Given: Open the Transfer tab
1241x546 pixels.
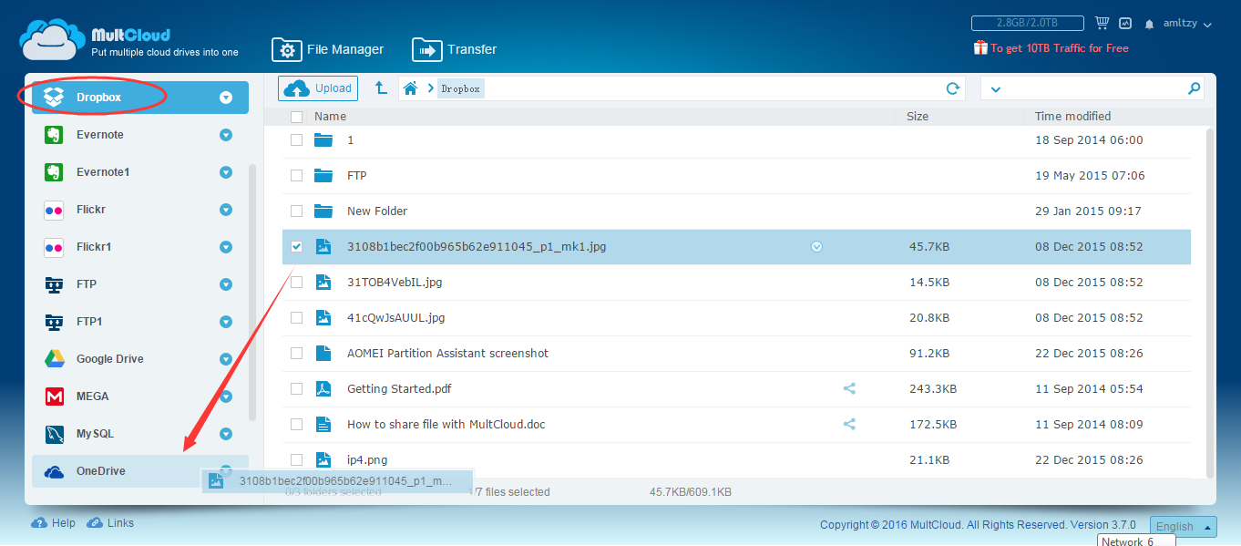Looking at the screenshot, I should (x=455, y=49).
